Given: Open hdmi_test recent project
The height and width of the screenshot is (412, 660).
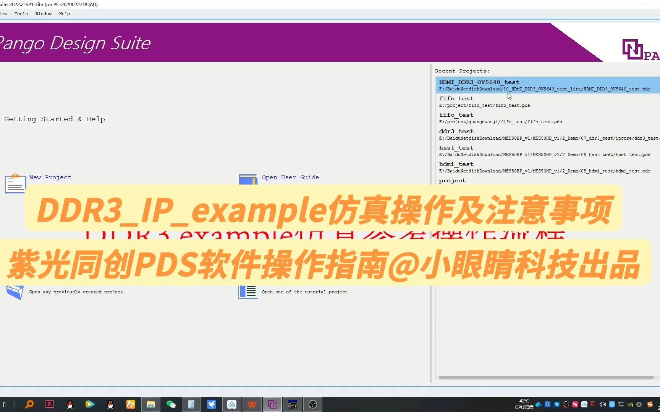Looking at the screenshot, I should click(x=548, y=167).
